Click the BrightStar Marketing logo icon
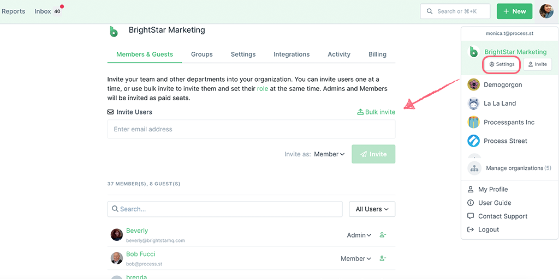Image resolution: width=559 pixels, height=279 pixels. [x=114, y=31]
